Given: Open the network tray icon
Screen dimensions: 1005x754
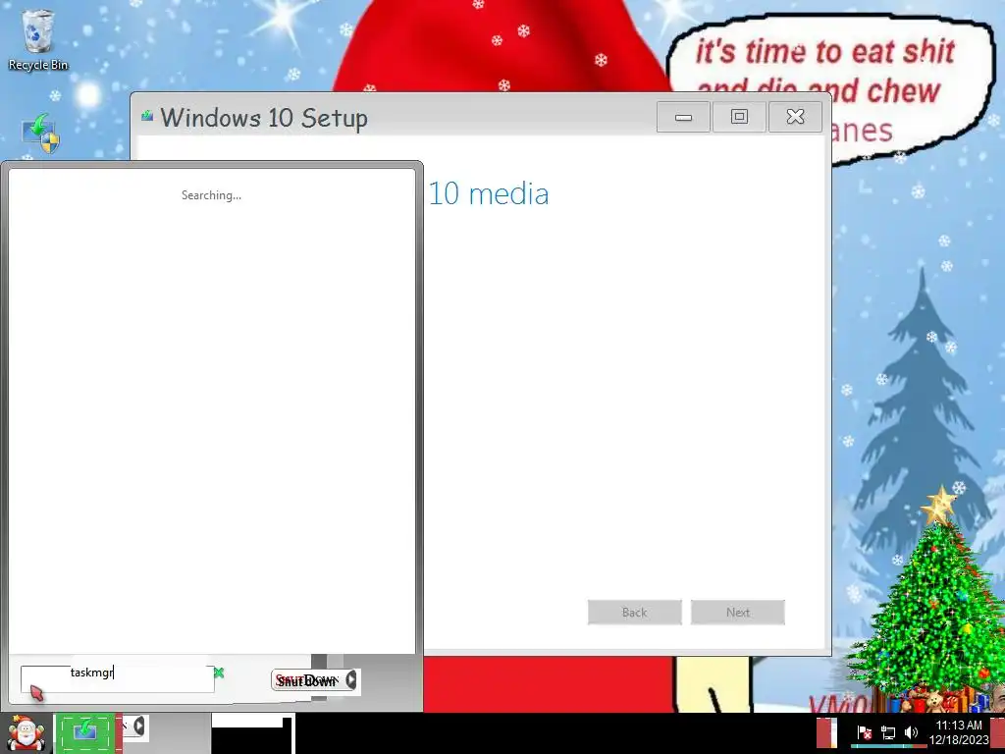Looking at the screenshot, I should pyautogui.click(x=887, y=732).
